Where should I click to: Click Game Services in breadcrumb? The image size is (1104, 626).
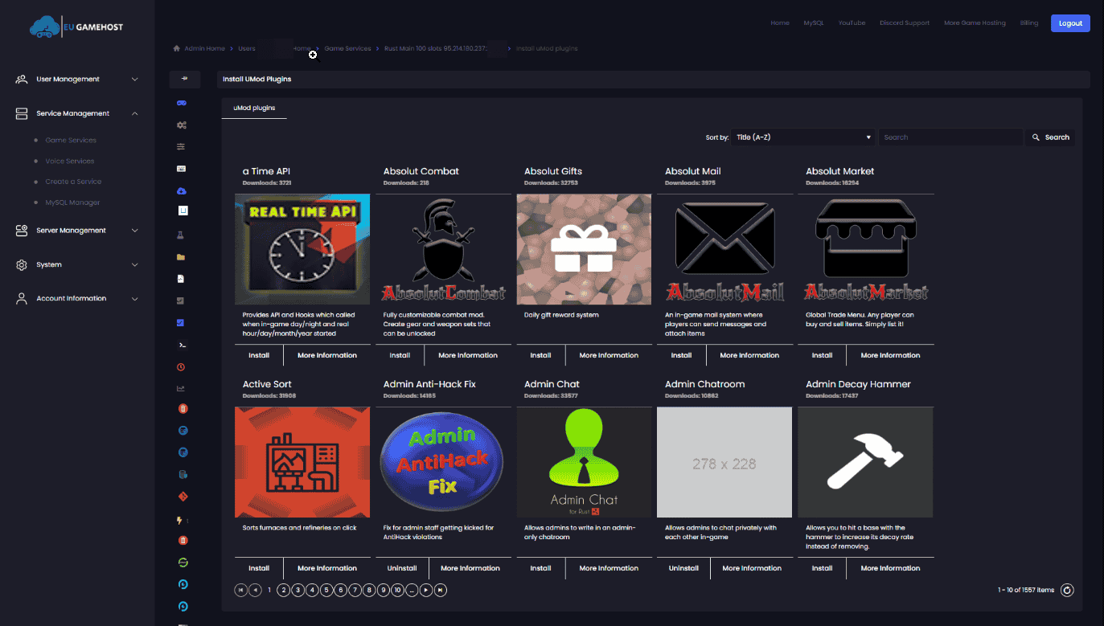click(348, 48)
